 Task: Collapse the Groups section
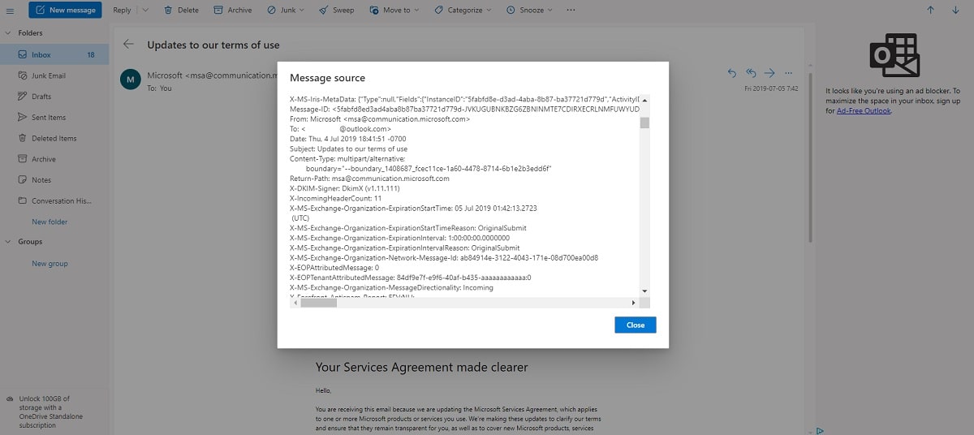(x=8, y=242)
